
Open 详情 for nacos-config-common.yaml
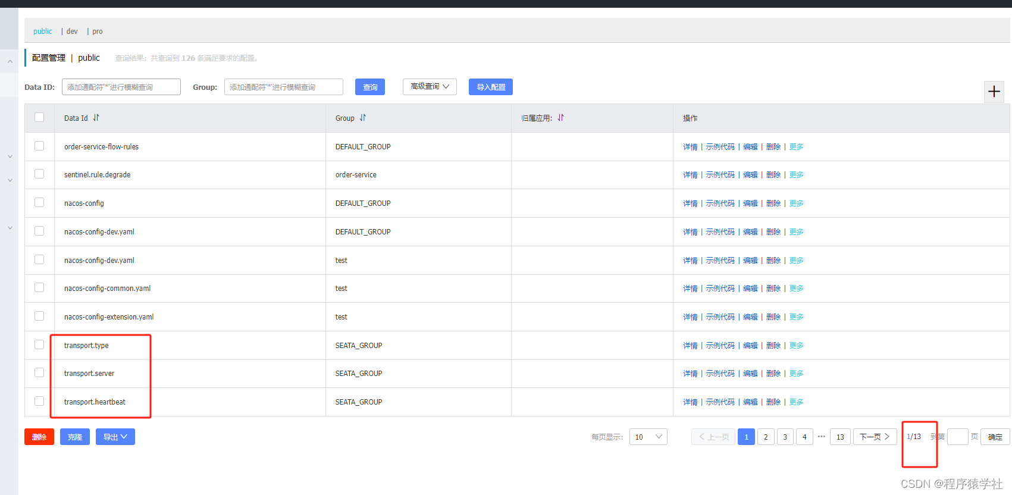pyautogui.click(x=690, y=289)
